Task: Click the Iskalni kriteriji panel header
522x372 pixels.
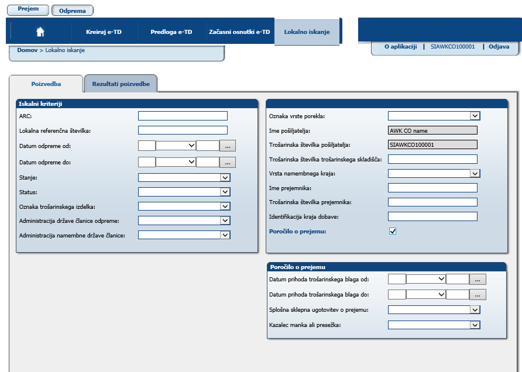Action: (x=137, y=104)
